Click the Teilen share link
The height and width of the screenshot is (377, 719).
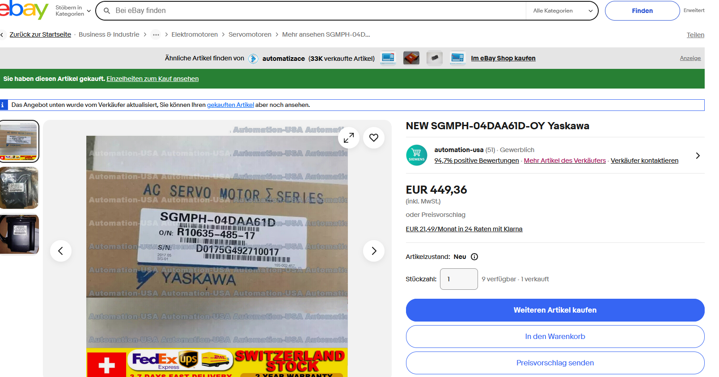(x=695, y=35)
